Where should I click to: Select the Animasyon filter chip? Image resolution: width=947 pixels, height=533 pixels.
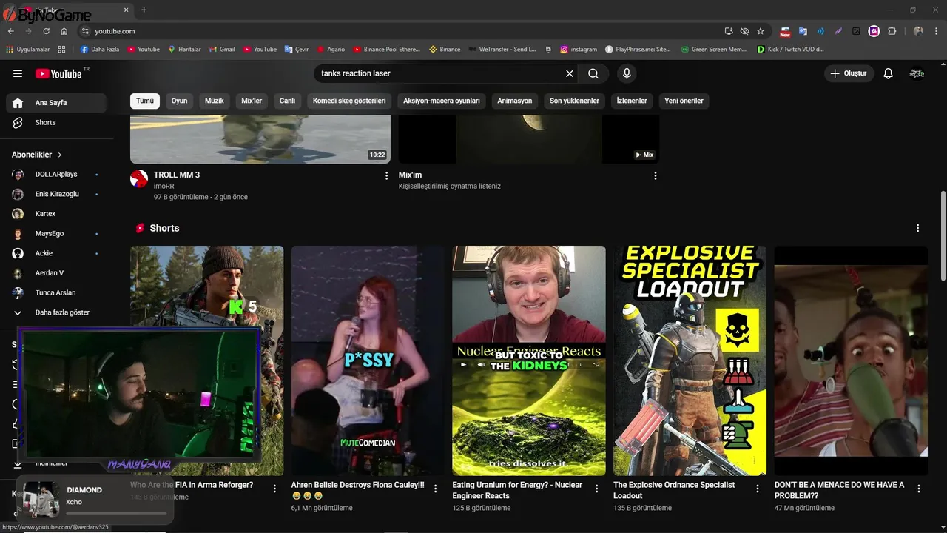(x=515, y=101)
